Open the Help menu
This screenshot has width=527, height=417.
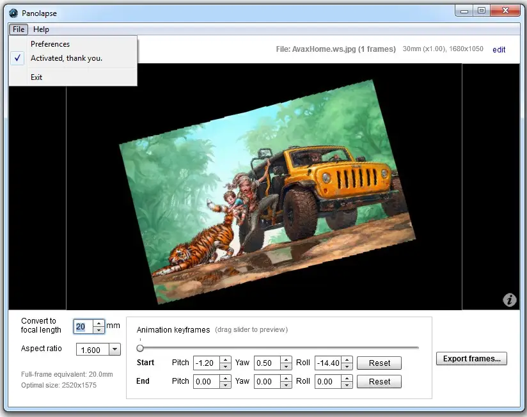41,29
